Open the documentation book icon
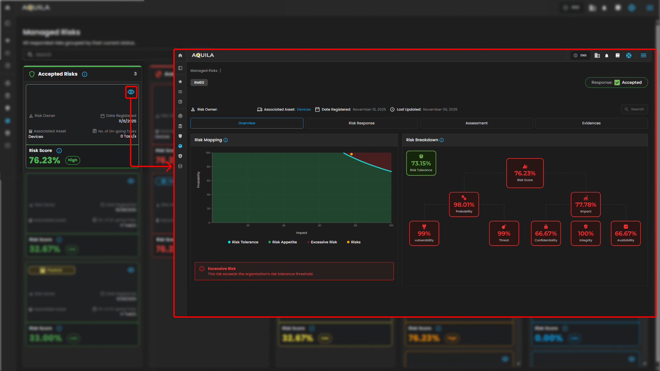The height and width of the screenshot is (371, 660). tap(618, 55)
